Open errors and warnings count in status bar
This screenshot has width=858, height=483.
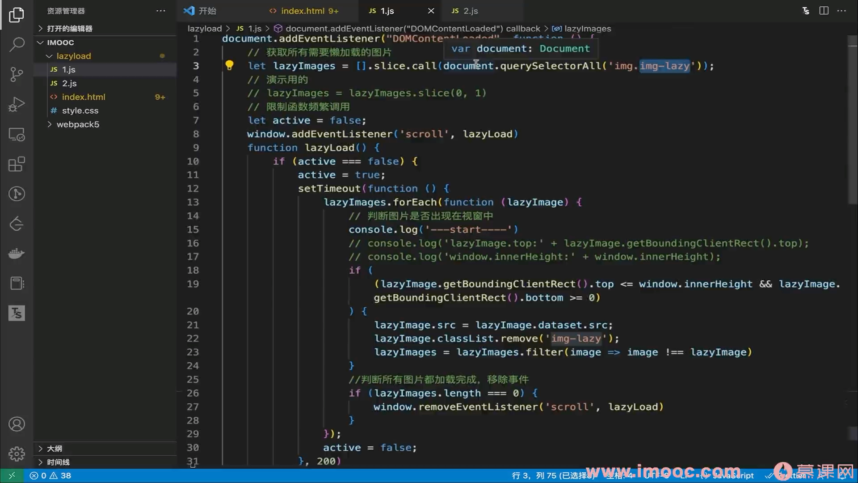point(50,475)
